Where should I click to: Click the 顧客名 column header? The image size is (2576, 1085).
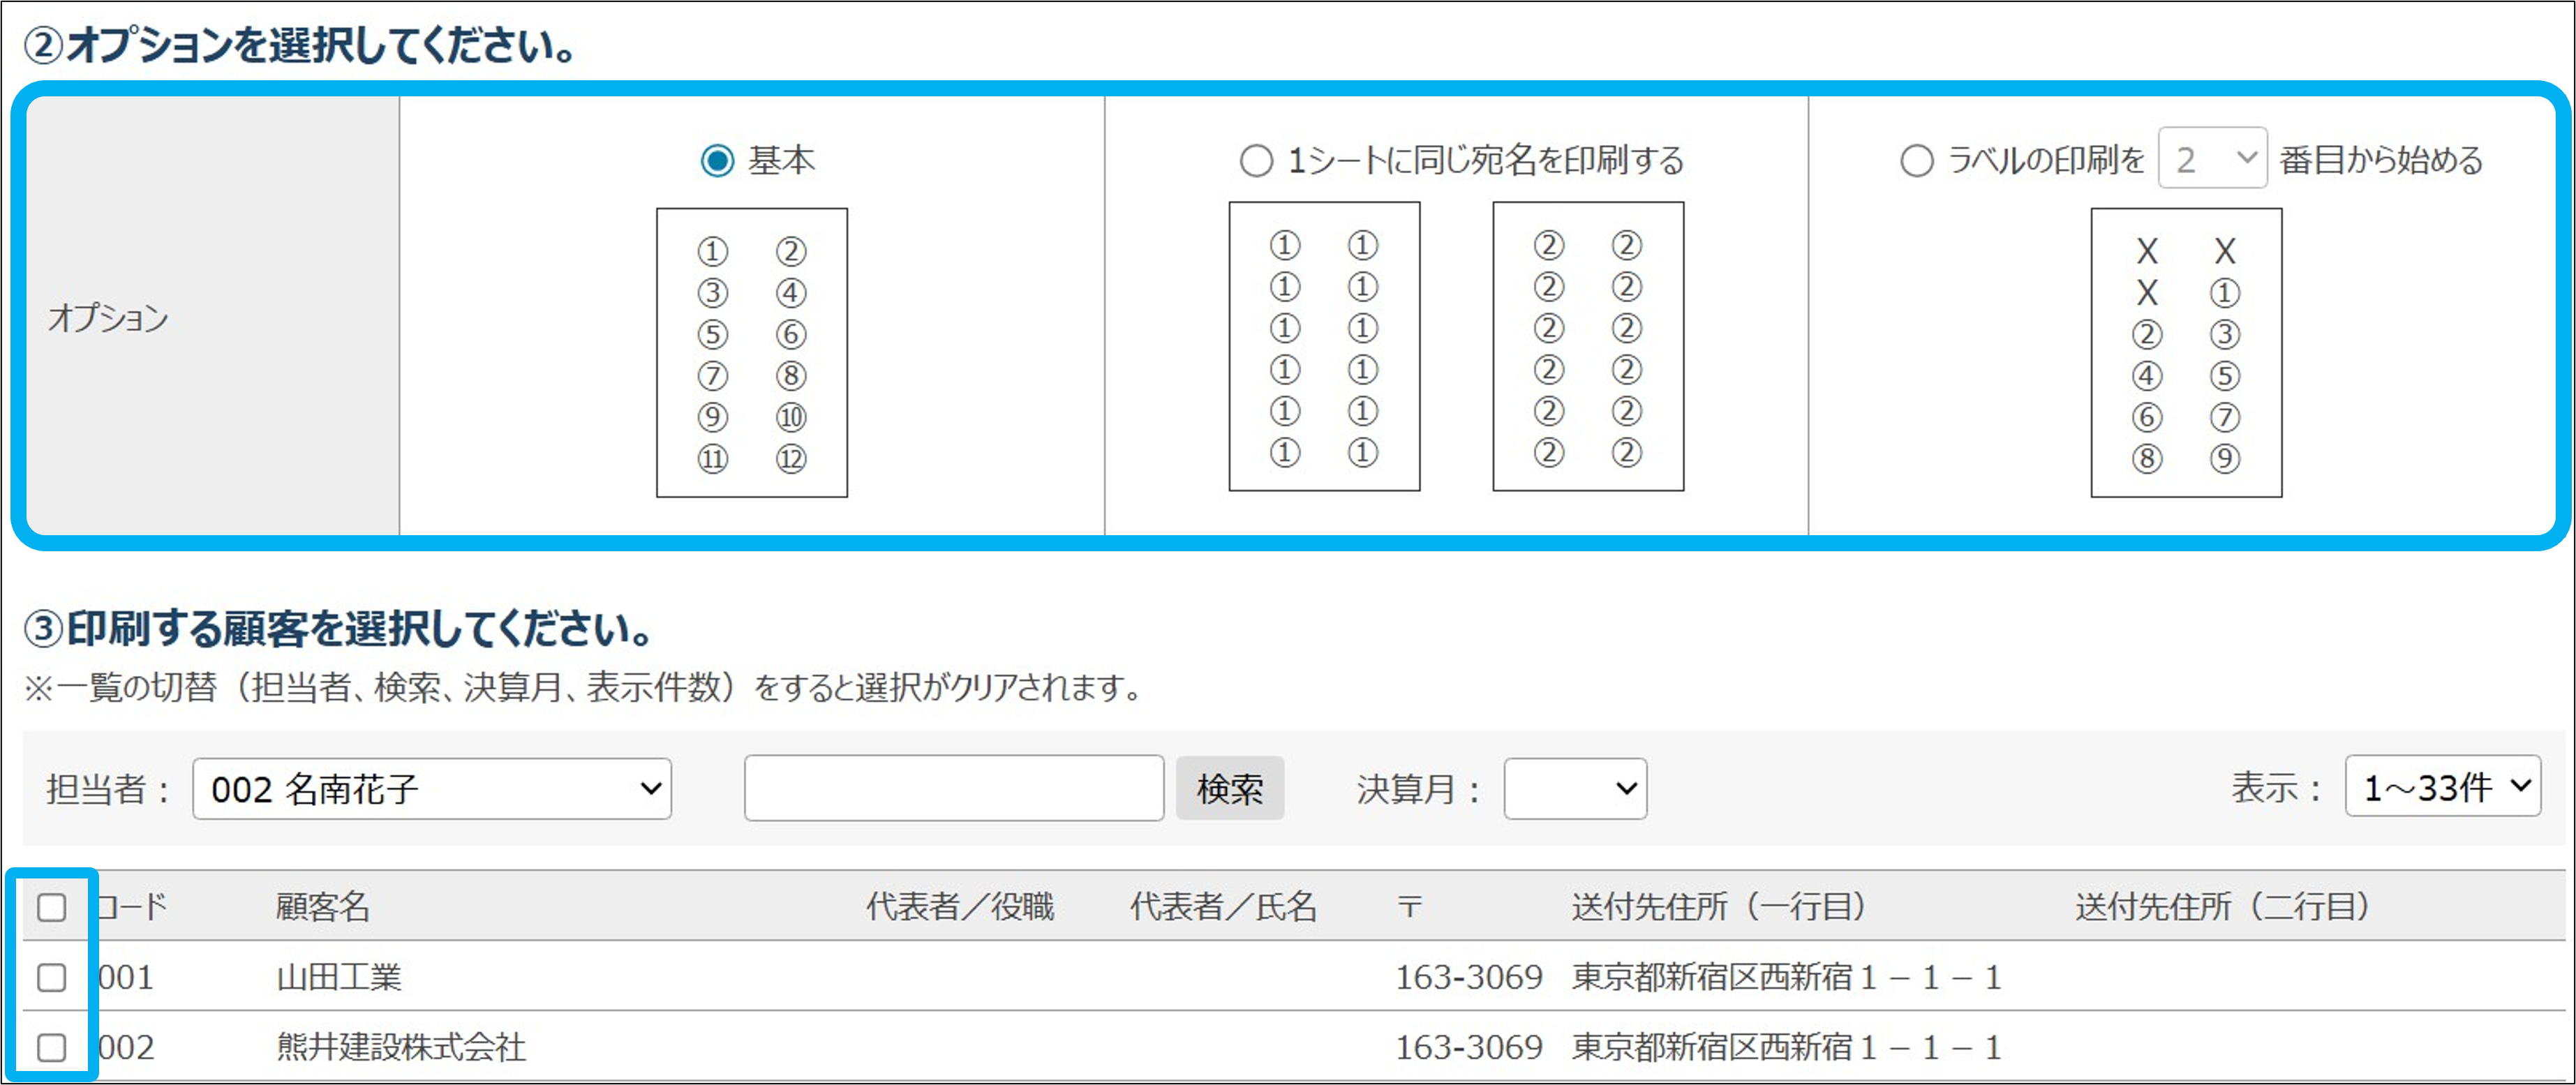pos(322,907)
